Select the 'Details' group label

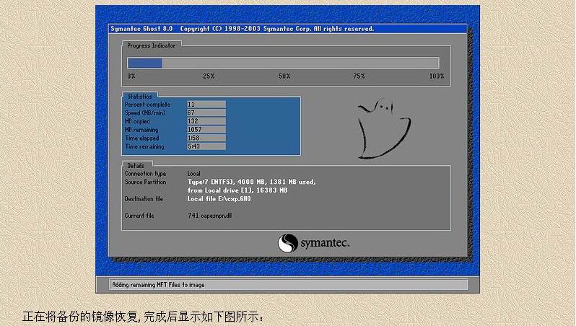pos(136,166)
